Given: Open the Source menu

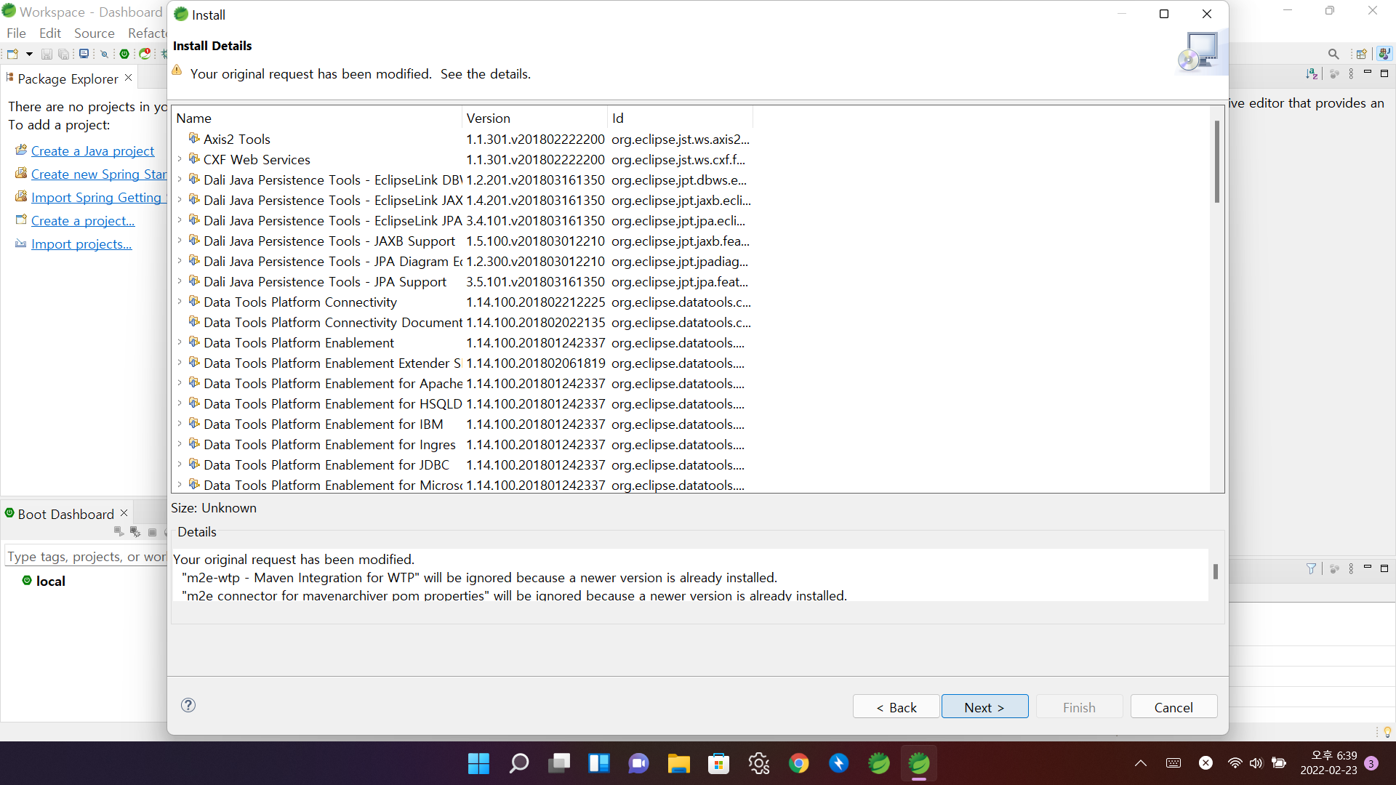Looking at the screenshot, I should click(x=94, y=33).
